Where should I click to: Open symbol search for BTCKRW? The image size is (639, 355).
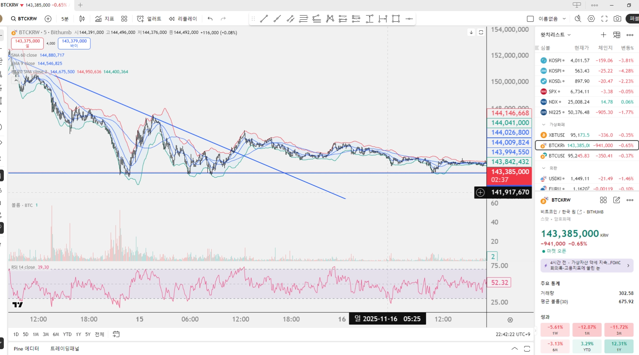(24, 19)
